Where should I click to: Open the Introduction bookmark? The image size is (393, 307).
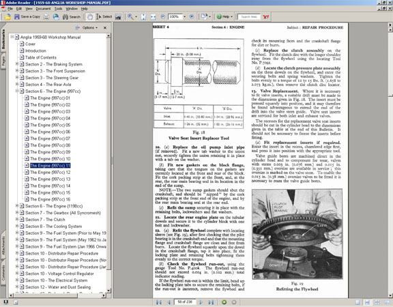coord(35,50)
